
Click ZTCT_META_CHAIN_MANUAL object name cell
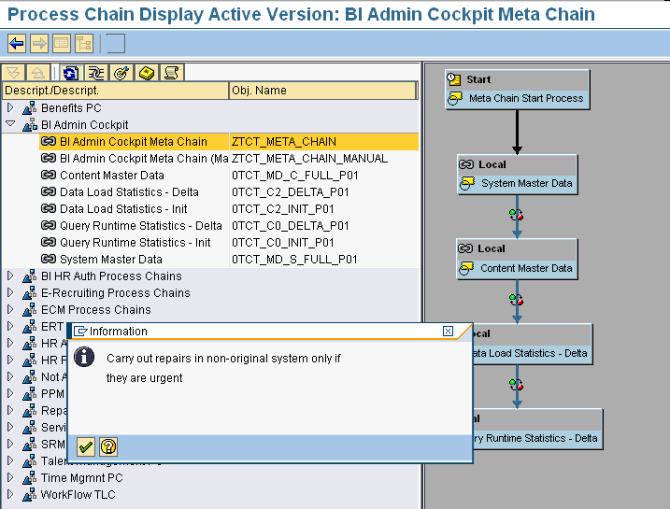[x=324, y=159]
